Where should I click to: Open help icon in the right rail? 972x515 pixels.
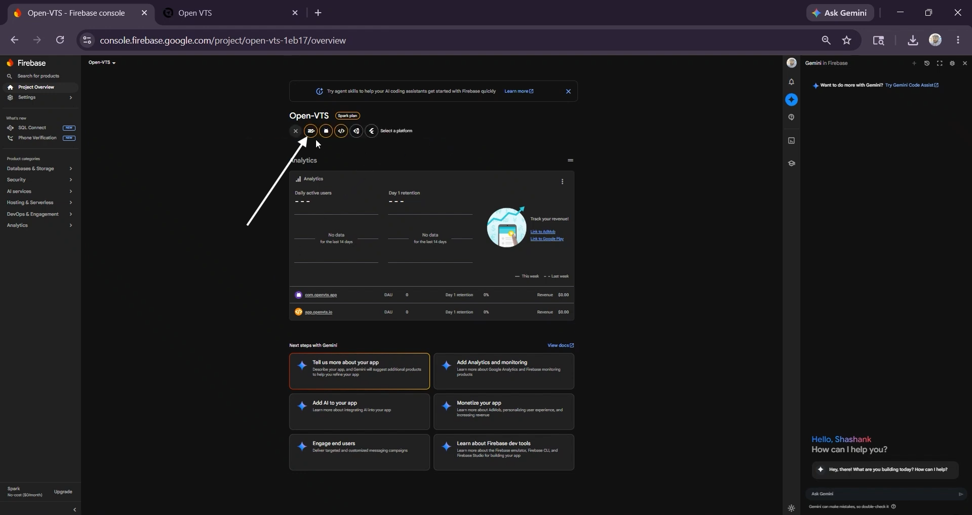pos(792,117)
